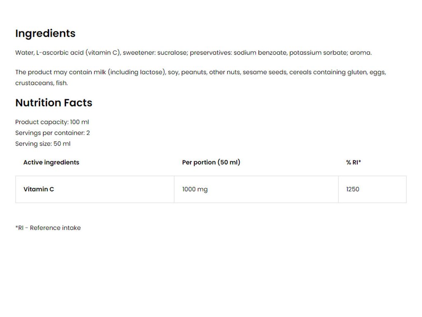Click the "*RI - Reference intake" footnote
422x317 pixels.
coord(48,228)
